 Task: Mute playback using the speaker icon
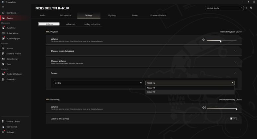(204, 40)
